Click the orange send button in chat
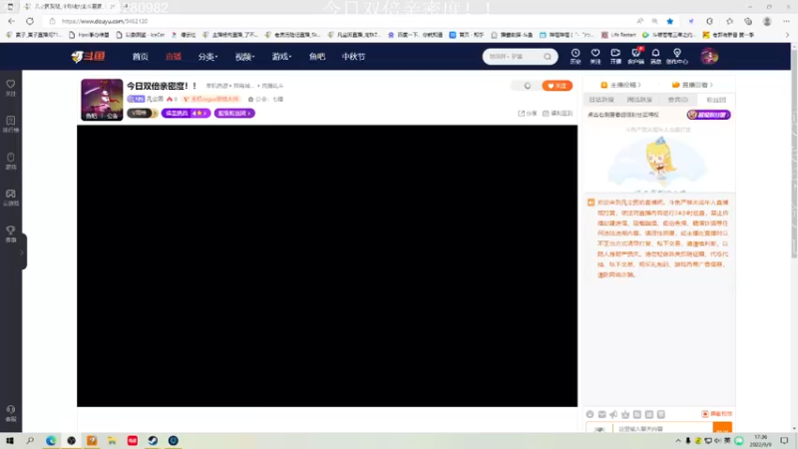 coord(722,429)
